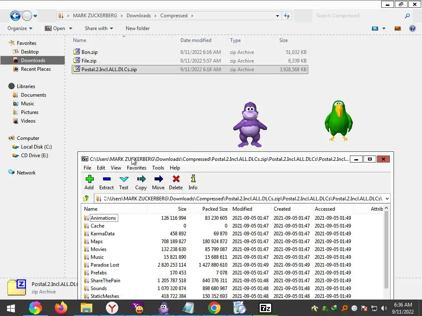The width and height of the screenshot is (422, 316).
Task: Open recent pages dropdown near back button
Action: pos(35,16)
